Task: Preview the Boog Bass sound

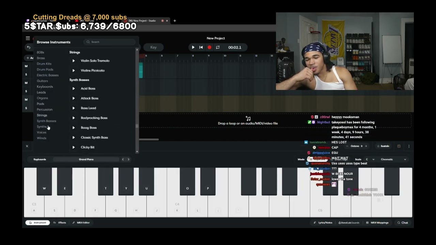Action: coord(74,128)
